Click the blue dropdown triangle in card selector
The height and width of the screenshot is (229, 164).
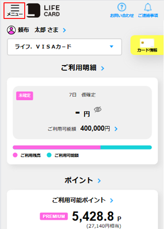click(x=112, y=47)
